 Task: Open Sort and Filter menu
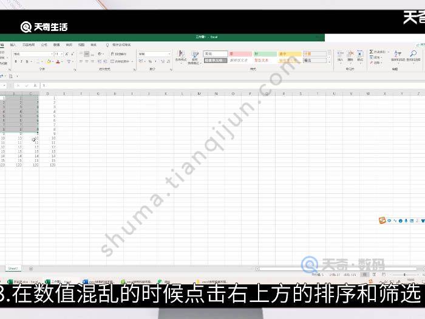coord(398,56)
